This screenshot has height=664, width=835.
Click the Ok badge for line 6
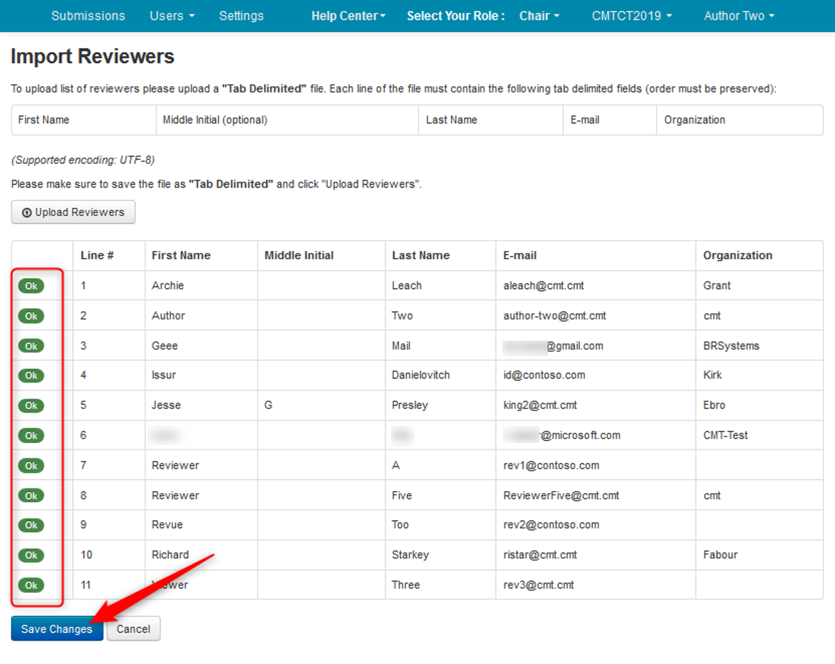tap(31, 436)
